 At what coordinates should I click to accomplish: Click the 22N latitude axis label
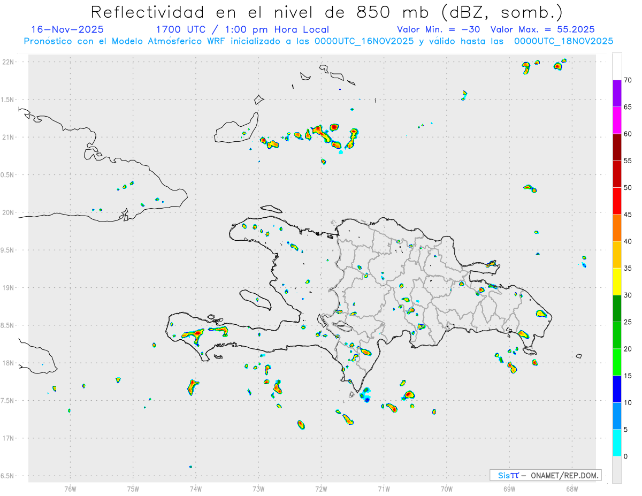[x=9, y=62]
